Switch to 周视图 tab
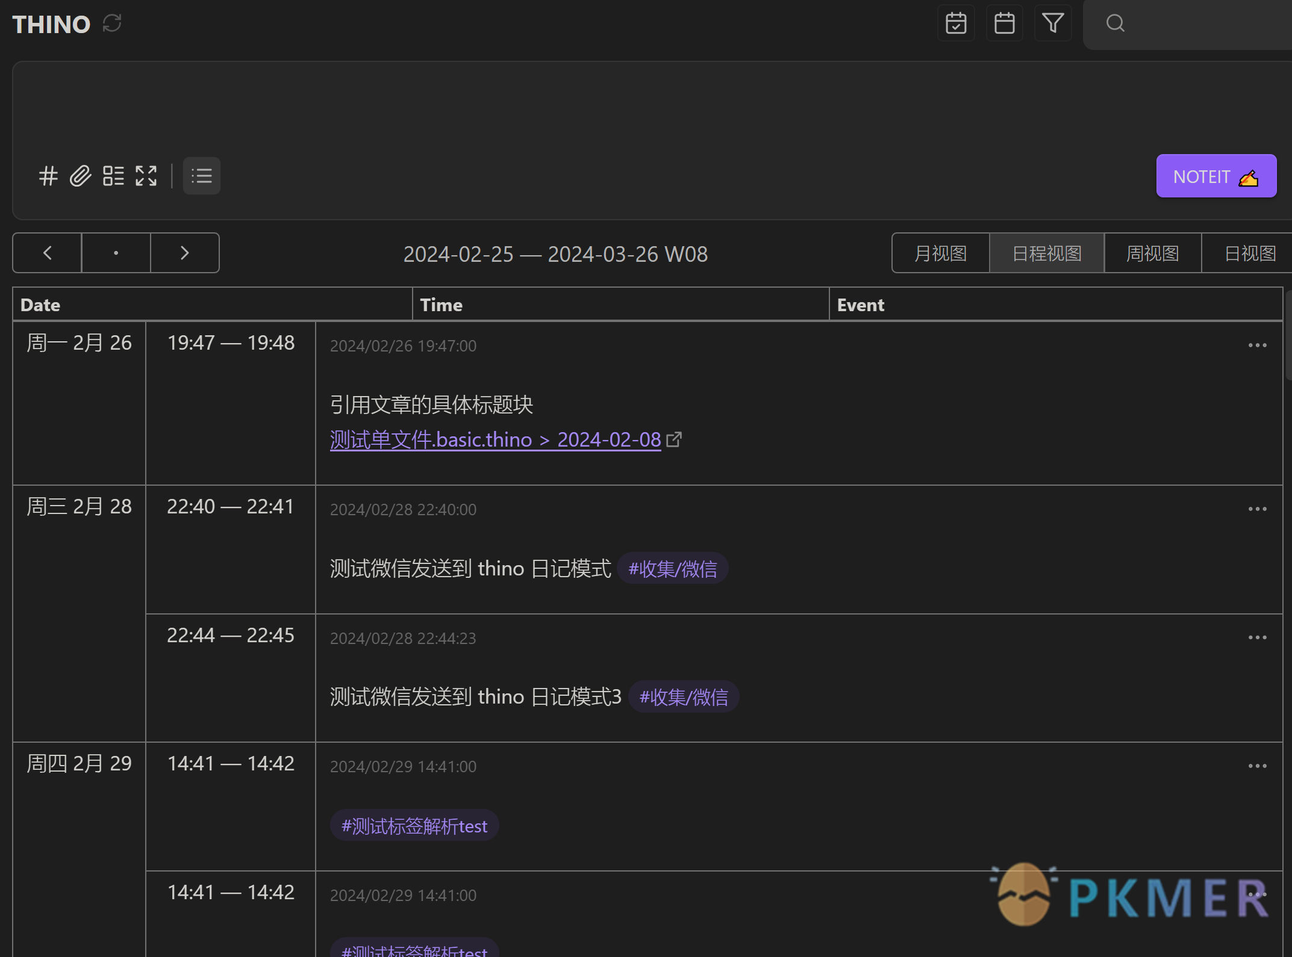Image resolution: width=1292 pixels, height=957 pixels. click(1153, 253)
